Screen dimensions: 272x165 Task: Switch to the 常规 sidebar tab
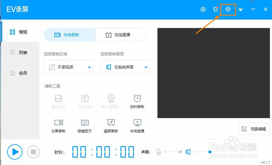tap(21, 32)
